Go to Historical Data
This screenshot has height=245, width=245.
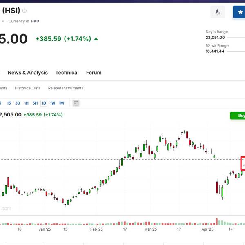(x=28, y=88)
